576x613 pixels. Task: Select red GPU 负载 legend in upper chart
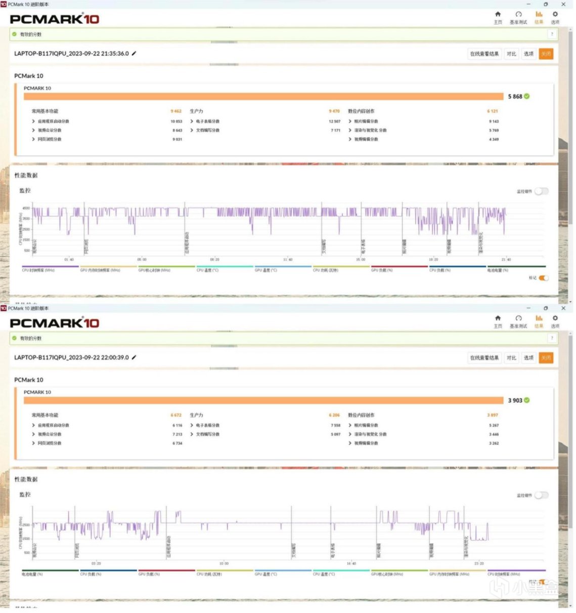tap(399, 269)
